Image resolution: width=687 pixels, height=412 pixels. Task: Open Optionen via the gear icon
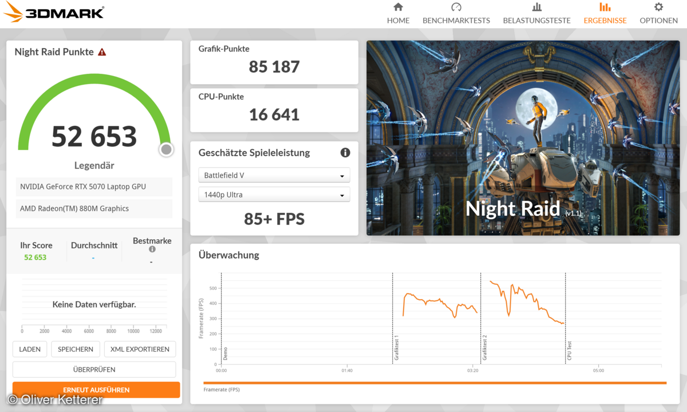pyautogui.click(x=658, y=7)
